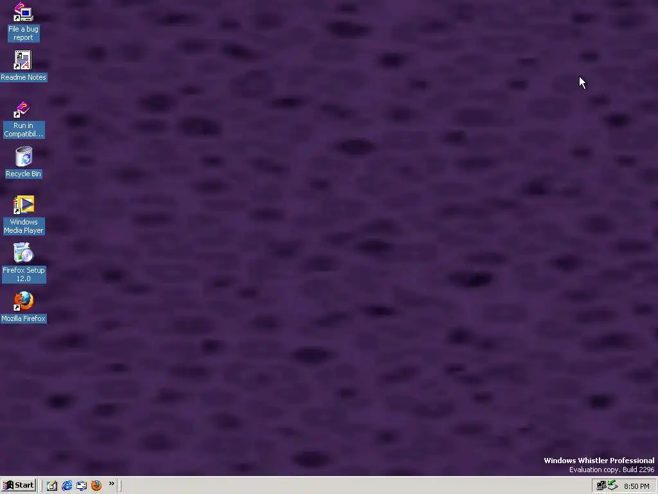The image size is (658, 494).
Task: Expand the quick launch overflow chevron
Action: coord(112,484)
